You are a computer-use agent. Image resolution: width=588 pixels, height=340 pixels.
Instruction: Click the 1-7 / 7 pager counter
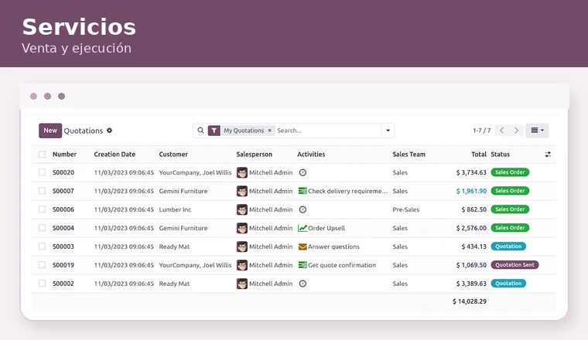[x=482, y=131]
